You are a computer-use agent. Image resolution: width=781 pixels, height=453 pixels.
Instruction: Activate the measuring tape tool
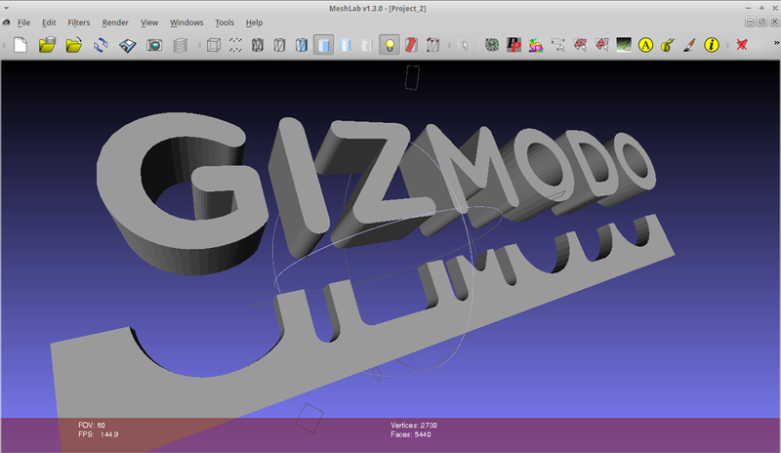[668, 45]
